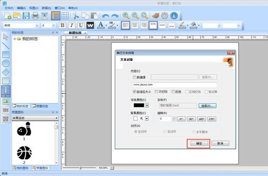Click the Zoom In magnifier icon

[126, 16]
